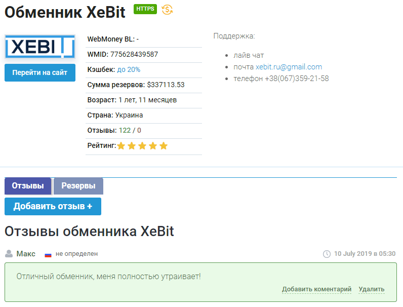Click the XeBit logo image
Image resolution: width=403 pixels, height=307 pixels.
[40, 47]
